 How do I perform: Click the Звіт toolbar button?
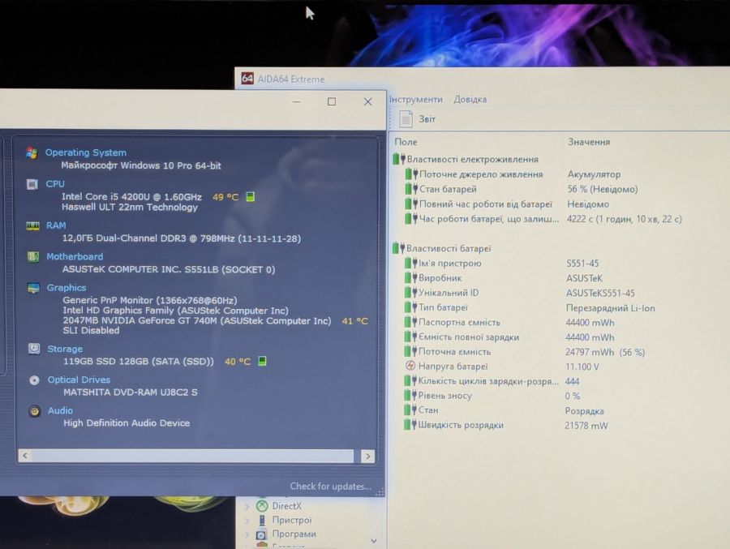[418, 118]
